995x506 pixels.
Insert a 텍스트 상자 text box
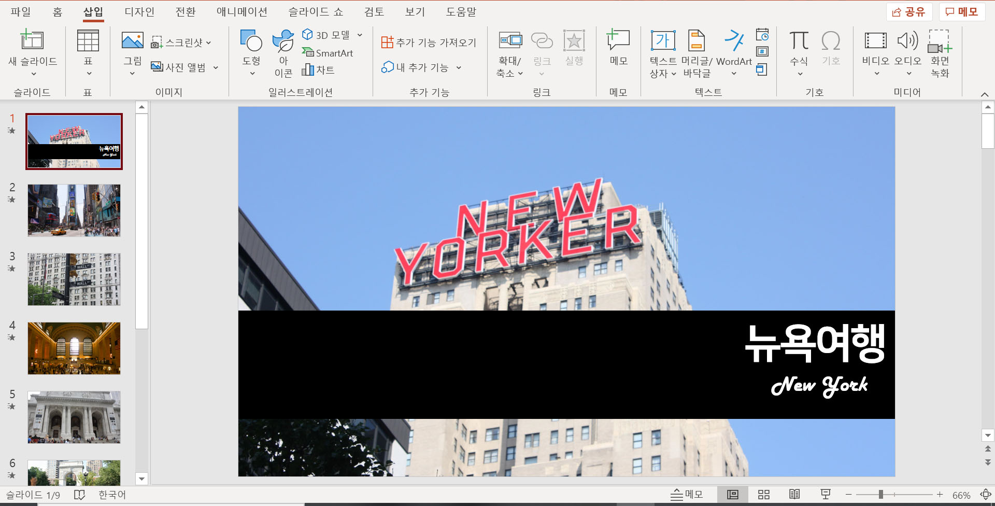click(x=663, y=53)
